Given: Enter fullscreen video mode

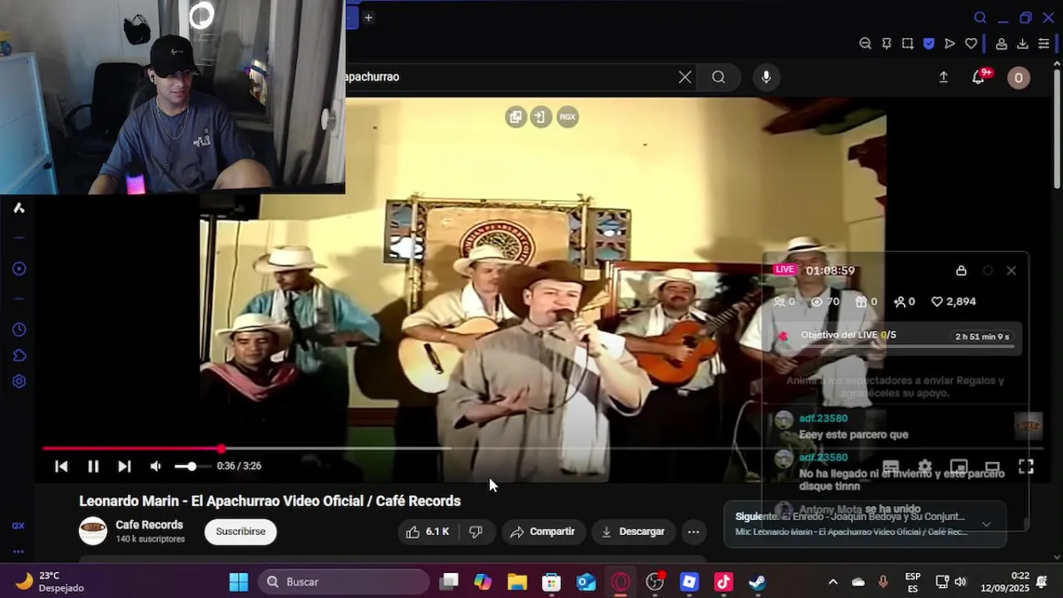Looking at the screenshot, I should [x=1026, y=467].
